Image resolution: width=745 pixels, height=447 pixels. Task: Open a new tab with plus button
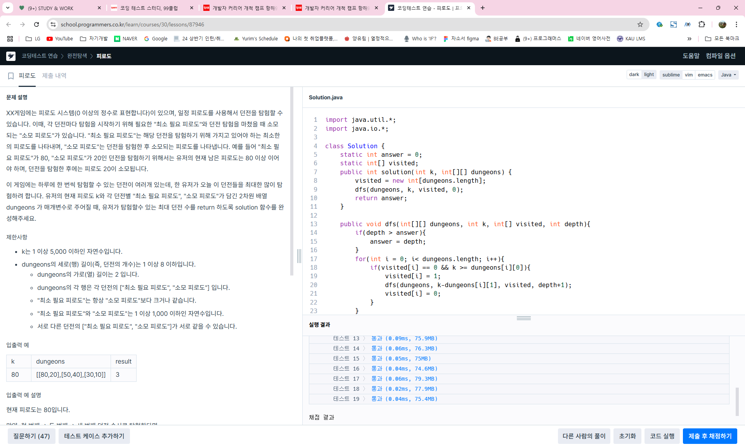pos(483,8)
